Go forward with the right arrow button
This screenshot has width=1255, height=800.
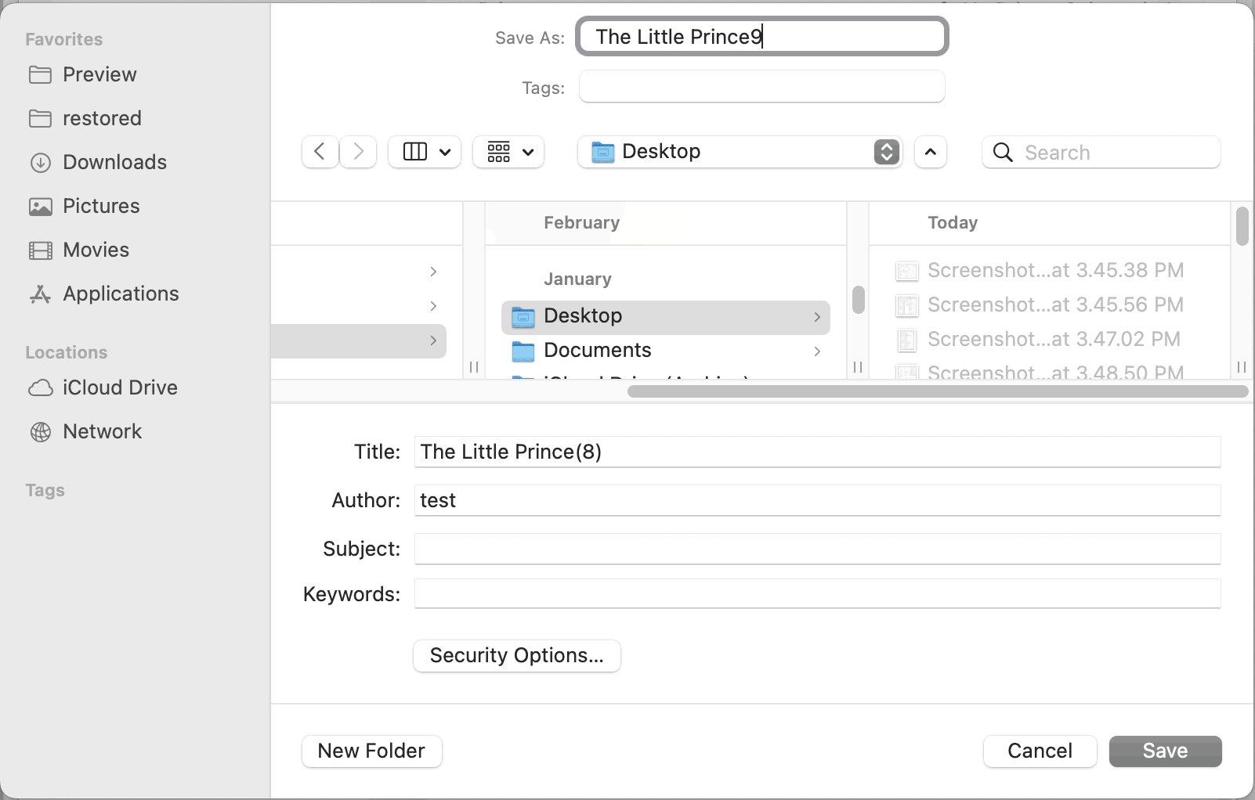tap(358, 152)
